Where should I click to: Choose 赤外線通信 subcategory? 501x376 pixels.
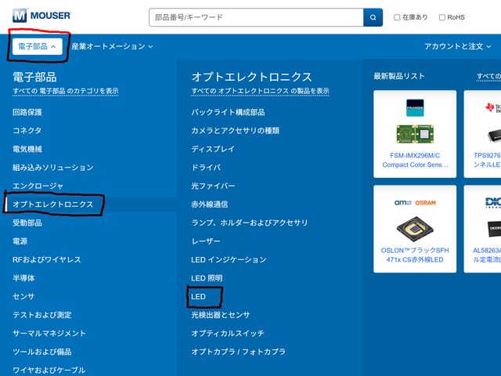[209, 204]
